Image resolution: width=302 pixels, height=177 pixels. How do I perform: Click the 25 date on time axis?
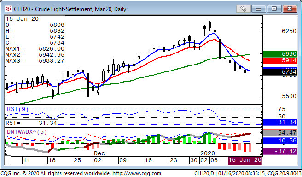click(77, 160)
